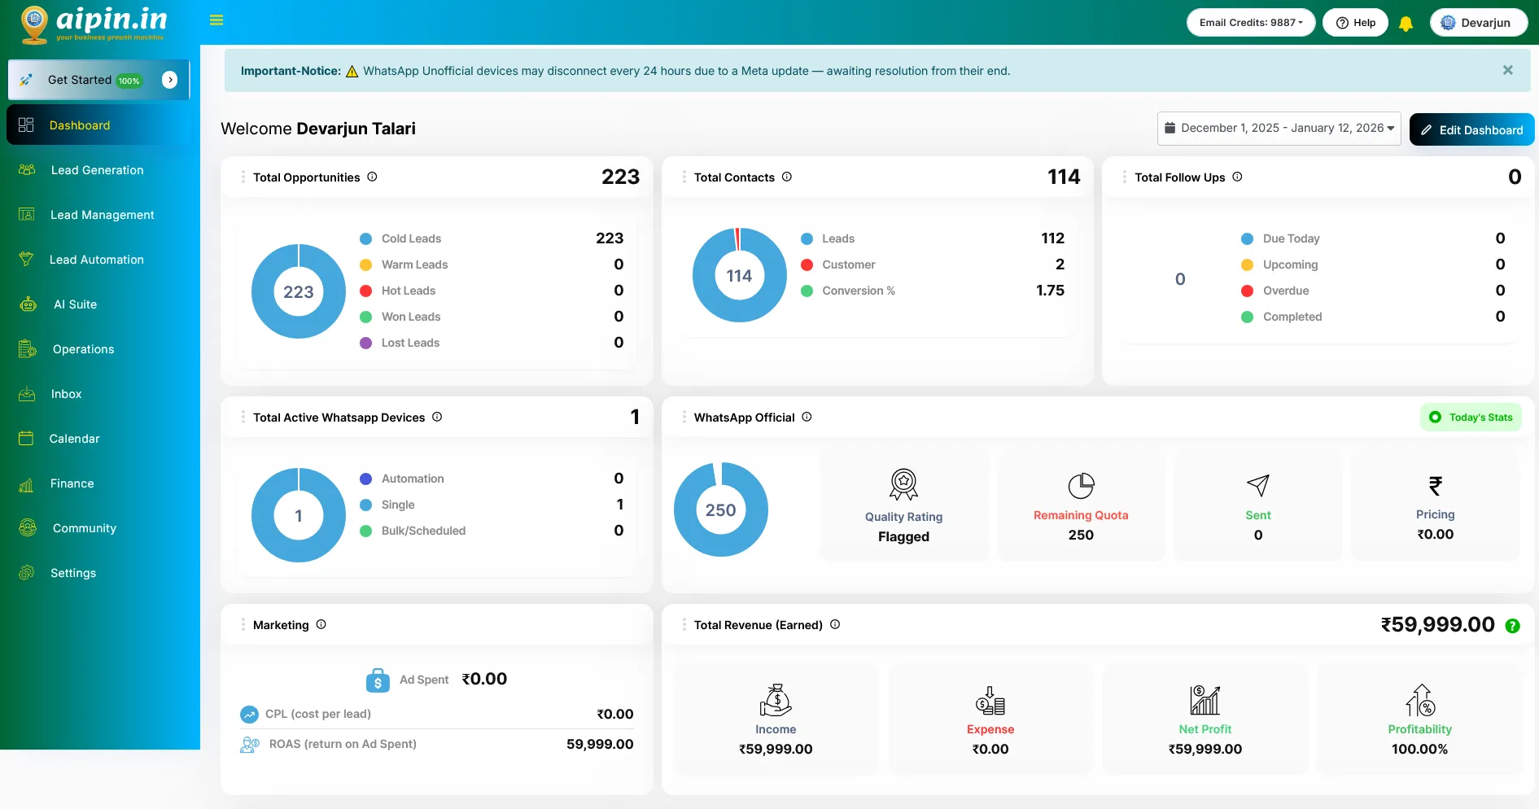Click info icon beside Total Opportunities
1539x809 pixels.
(x=372, y=177)
